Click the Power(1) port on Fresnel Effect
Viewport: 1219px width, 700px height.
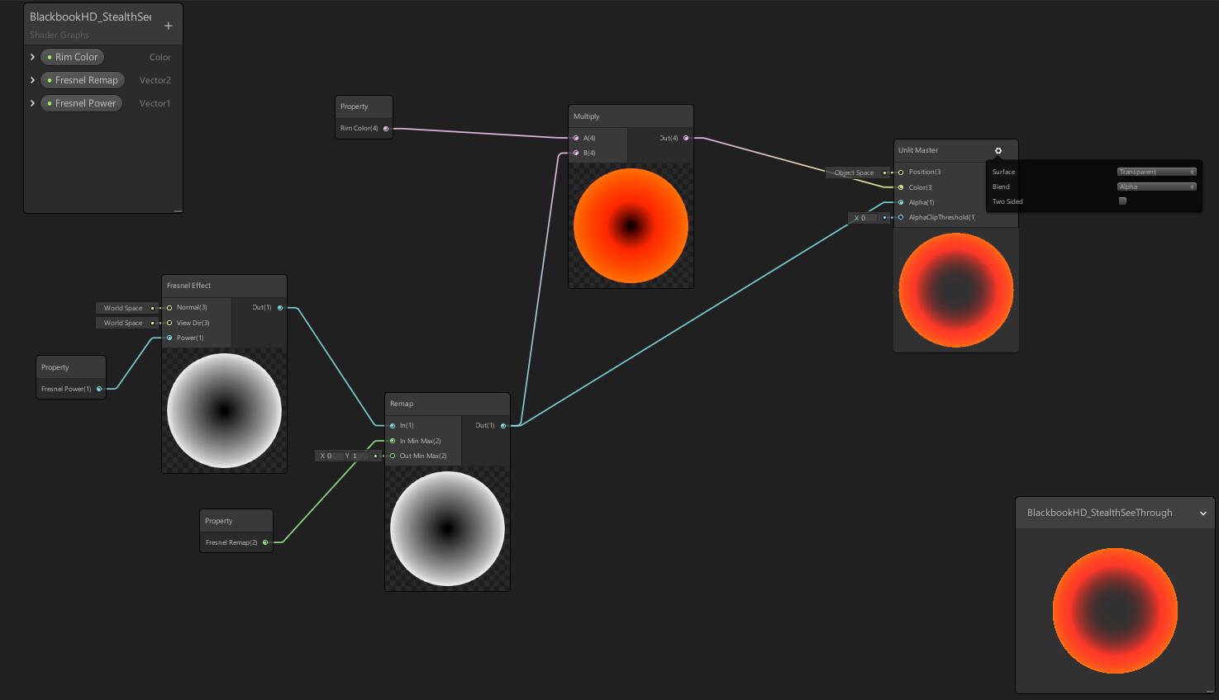tap(168, 338)
